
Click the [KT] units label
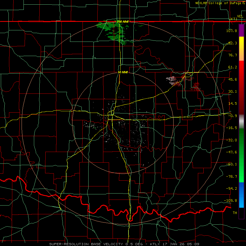(233, 19)
